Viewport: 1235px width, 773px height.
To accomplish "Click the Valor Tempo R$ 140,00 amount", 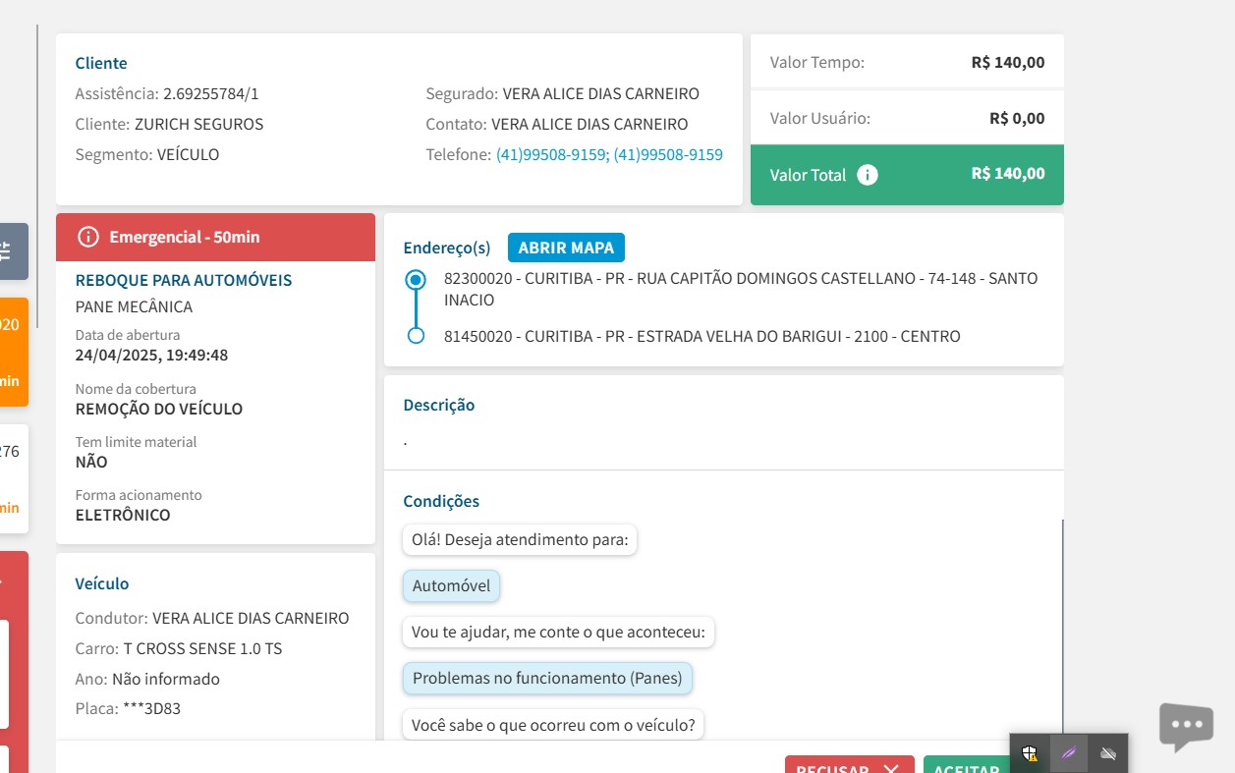I will coord(1008,62).
